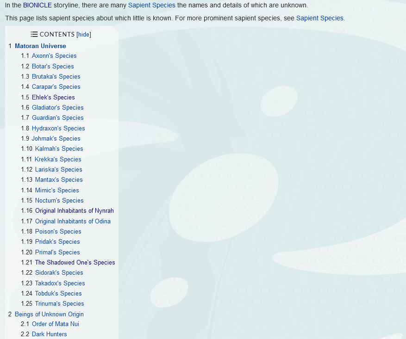
Task: Select Brutaka's Species in contents
Action: pos(56,77)
